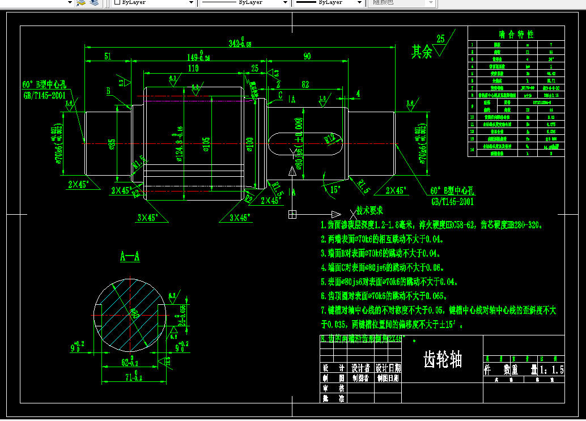The width and height of the screenshot is (586, 421).
Task: Select the 342 overall length dimension
Action: 240,42
